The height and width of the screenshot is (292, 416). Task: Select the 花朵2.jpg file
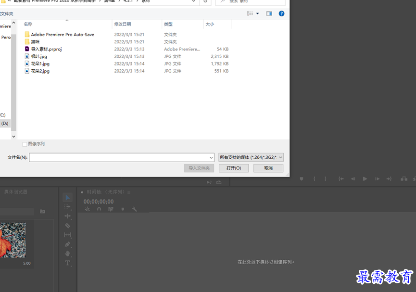coord(40,71)
